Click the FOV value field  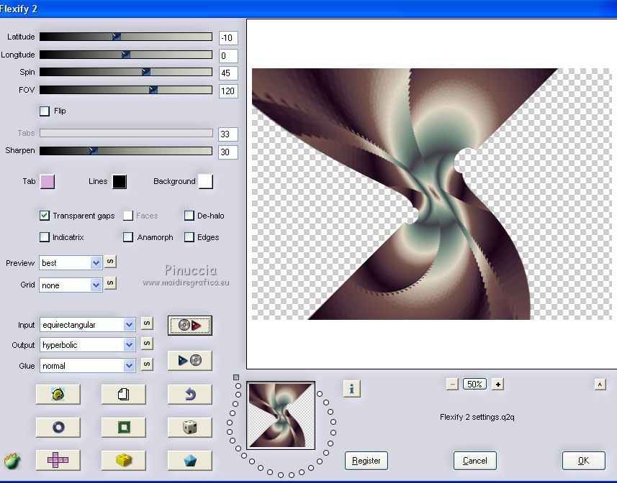pos(228,91)
